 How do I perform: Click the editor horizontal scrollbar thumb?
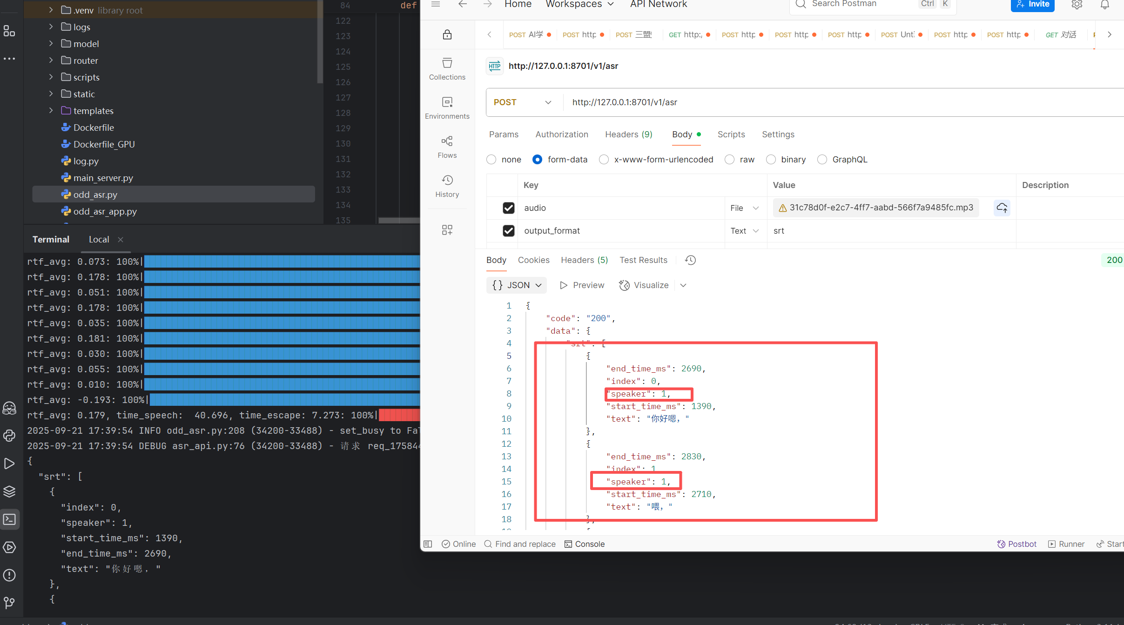pyautogui.click(x=398, y=221)
